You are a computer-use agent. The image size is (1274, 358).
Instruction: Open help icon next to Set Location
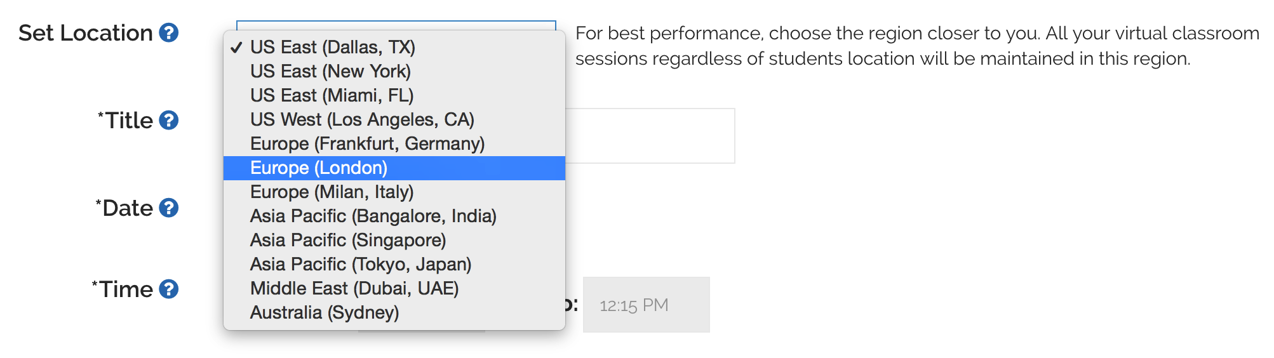168,32
